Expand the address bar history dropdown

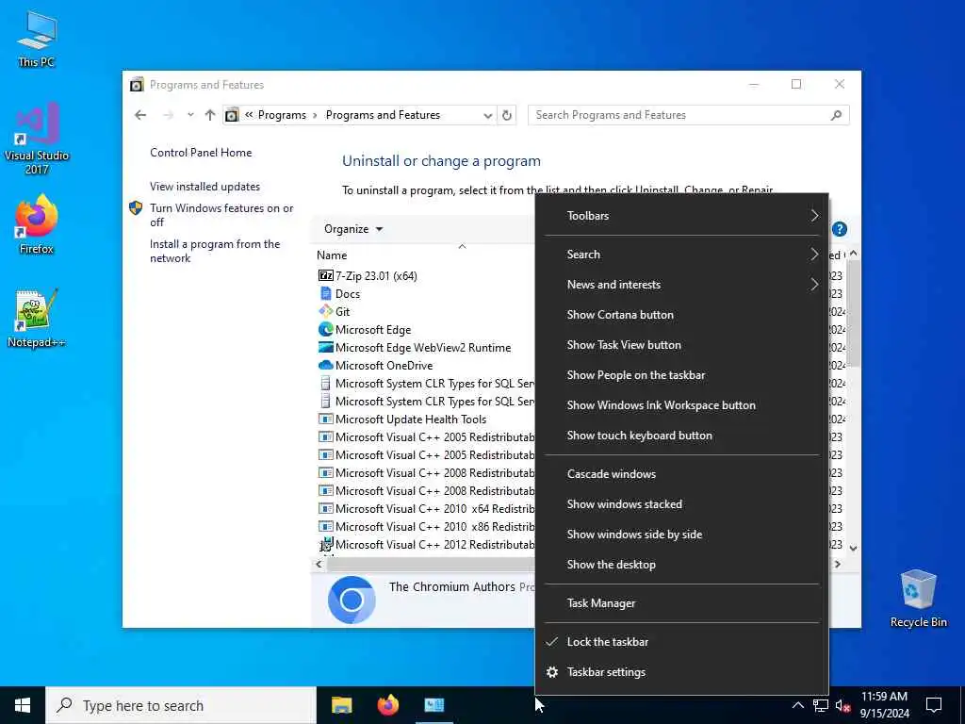click(x=487, y=115)
